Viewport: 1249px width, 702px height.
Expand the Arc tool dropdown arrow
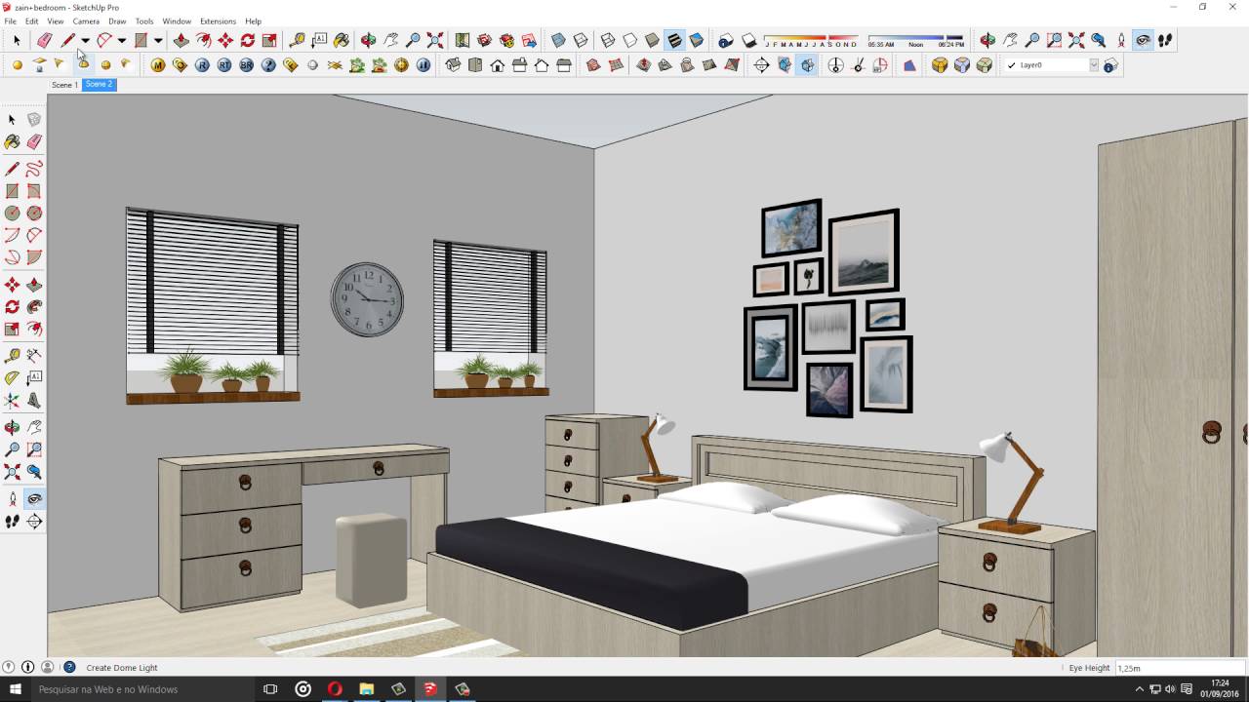pos(122,40)
